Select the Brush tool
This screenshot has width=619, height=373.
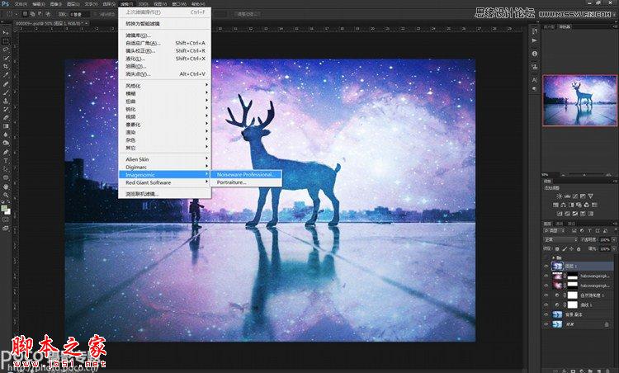click(x=6, y=92)
